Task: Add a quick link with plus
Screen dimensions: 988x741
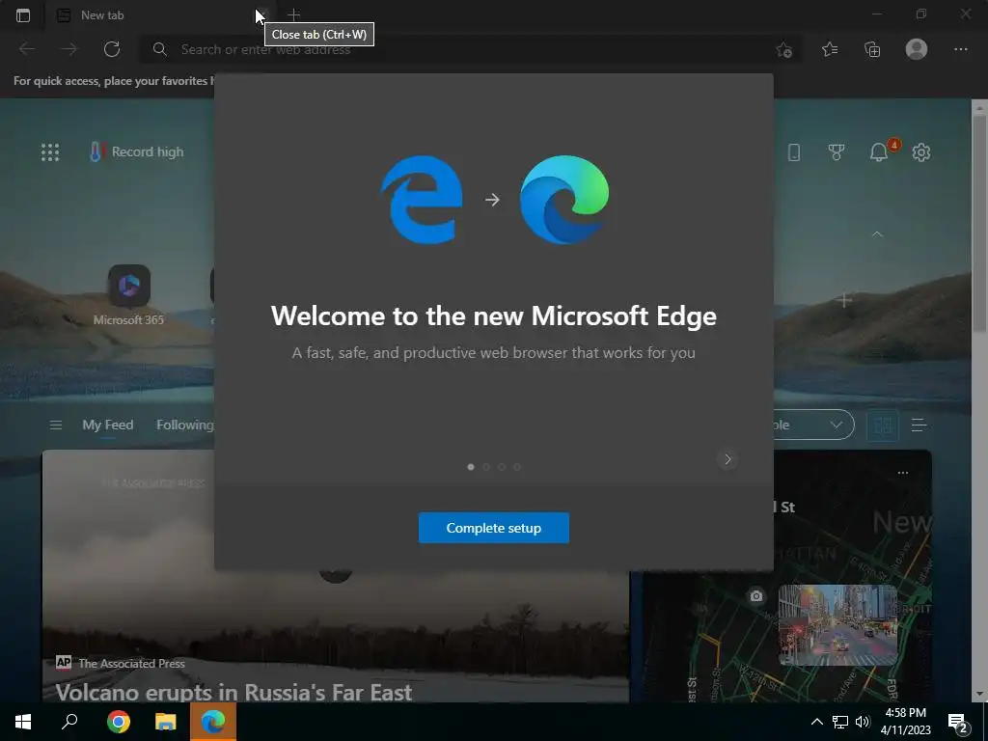Action: point(844,301)
